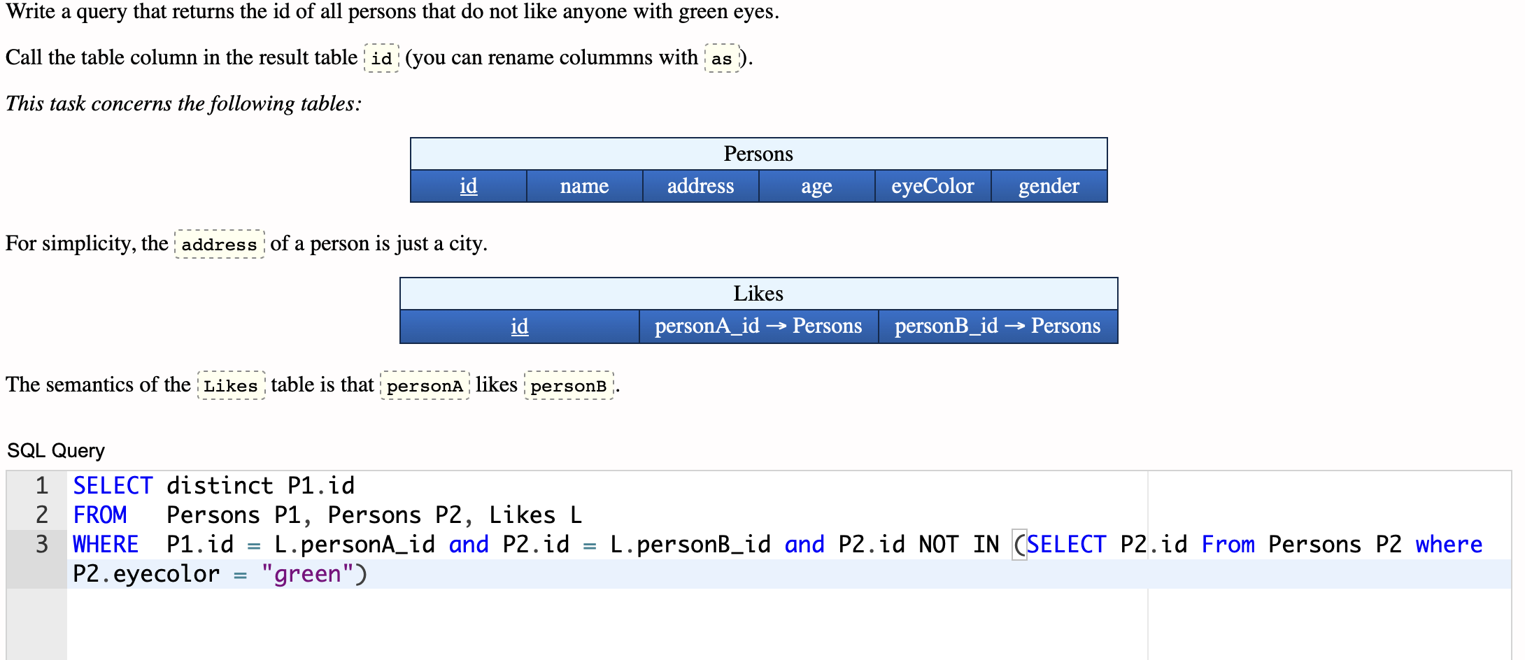
Task: Click the green string literal in query
Action: pos(308,573)
